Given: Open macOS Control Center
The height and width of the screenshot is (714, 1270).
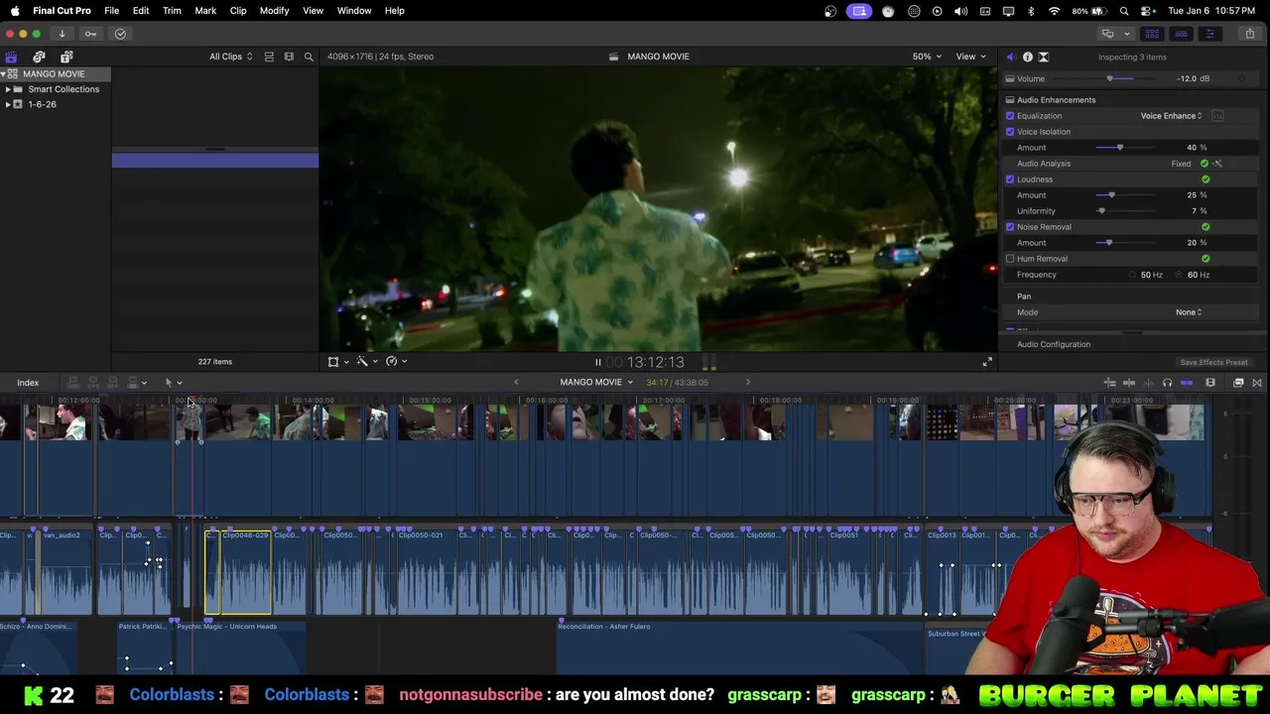Looking at the screenshot, I should point(1146,11).
